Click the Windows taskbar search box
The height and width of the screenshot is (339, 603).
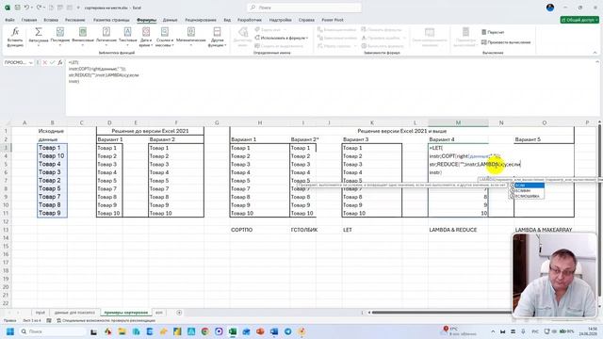click(x=53, y=331)
